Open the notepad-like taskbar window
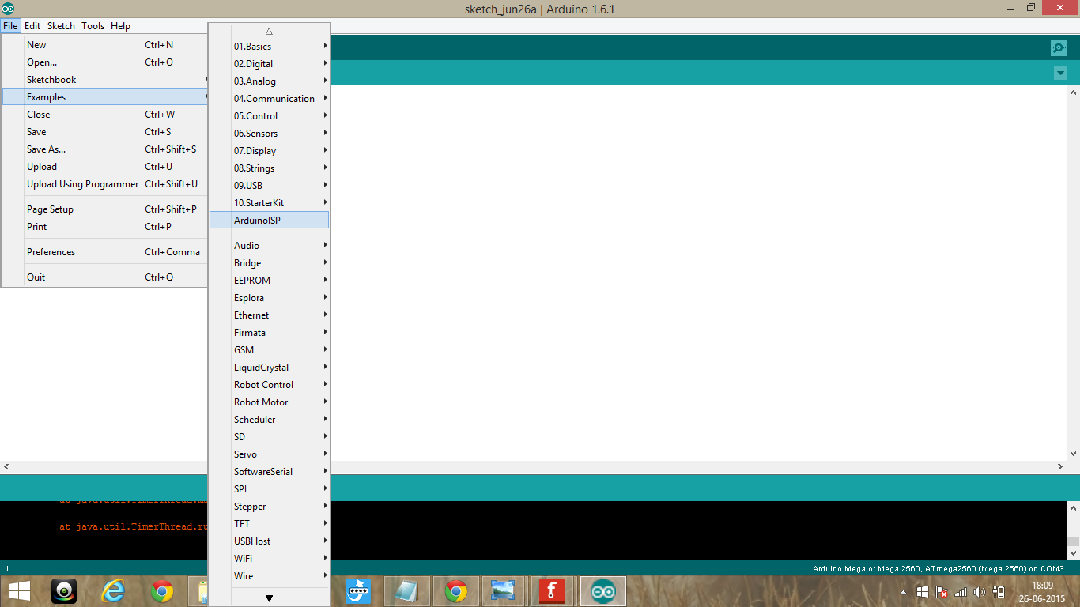 407,591
